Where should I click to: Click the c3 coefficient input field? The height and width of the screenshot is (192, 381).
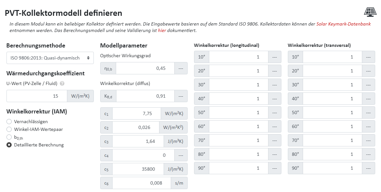pos(136,141)
